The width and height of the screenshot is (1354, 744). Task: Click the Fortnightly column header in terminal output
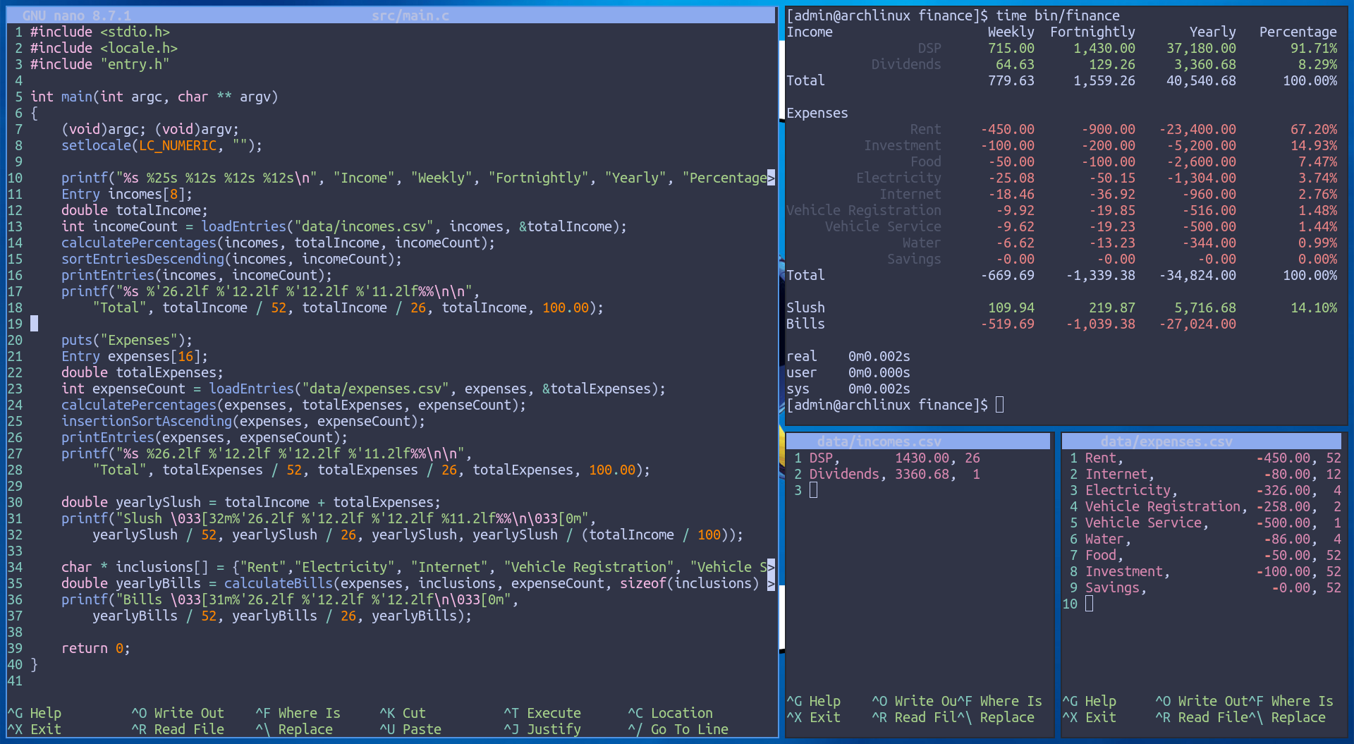pyautogui.click(x=1092, y=32)
